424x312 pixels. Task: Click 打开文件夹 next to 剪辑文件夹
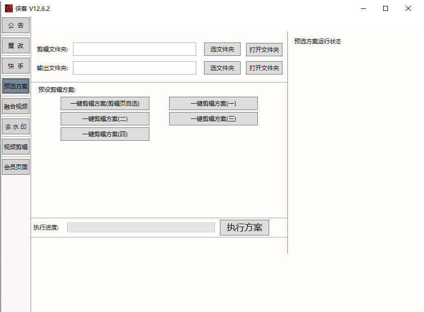264,49
